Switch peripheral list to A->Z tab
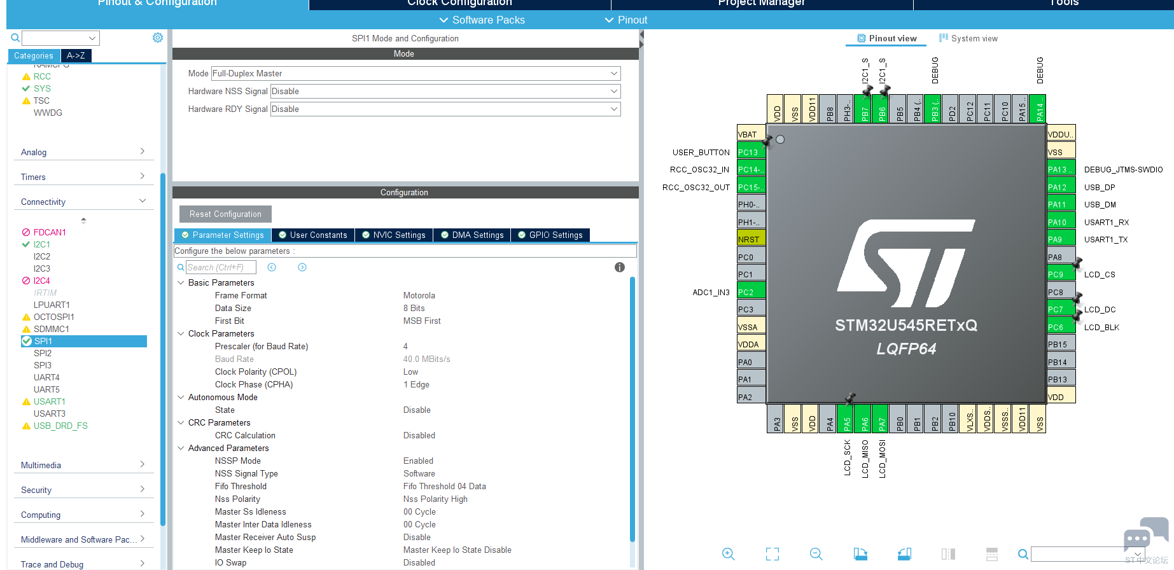The height and width of the screenshot is (570, 1174). [x=76, y=55]
